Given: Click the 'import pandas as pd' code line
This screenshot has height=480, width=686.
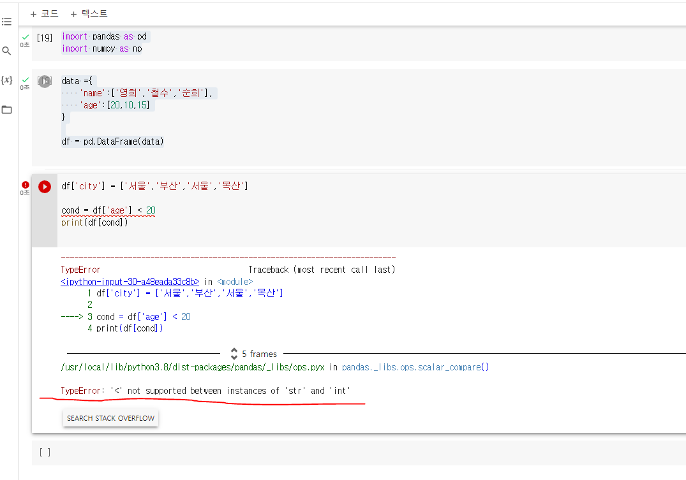Looking at the screenshot, I should point(104,37).
